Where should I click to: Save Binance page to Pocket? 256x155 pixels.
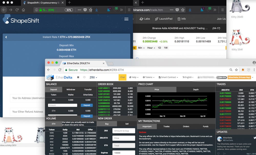click(177, 10)
